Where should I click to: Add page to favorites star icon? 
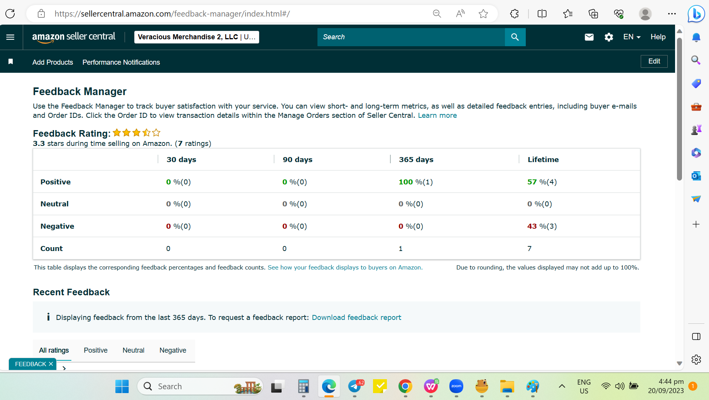483,14
